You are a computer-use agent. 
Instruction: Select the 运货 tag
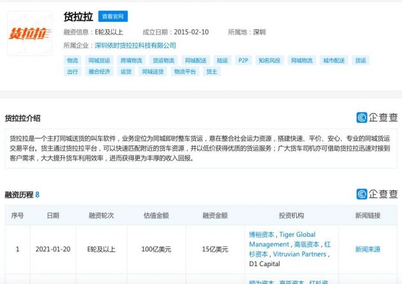126,71
